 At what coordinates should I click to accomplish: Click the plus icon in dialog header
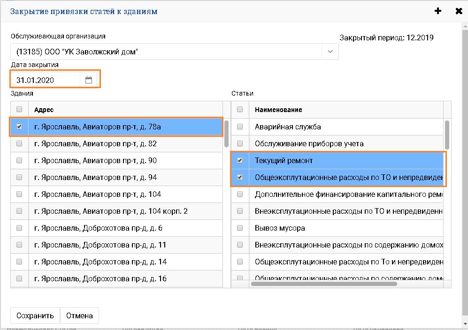point(438,11)
